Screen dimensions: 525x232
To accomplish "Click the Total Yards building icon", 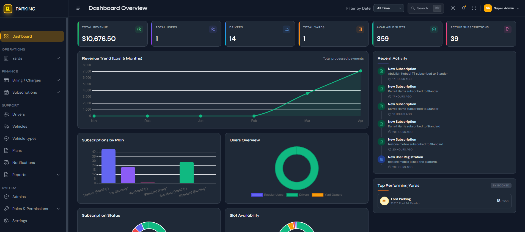I will point(360,29).
